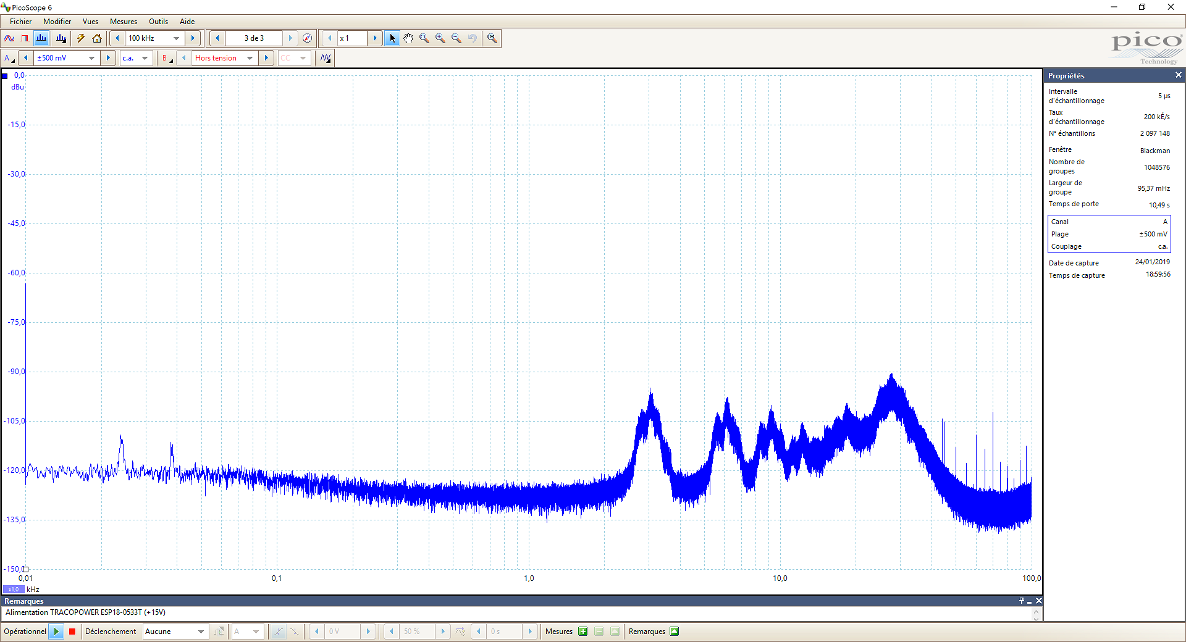This screenshot has height=642, width=1186.
Task: Open the Modifier menu
Action: click(57, 22)
